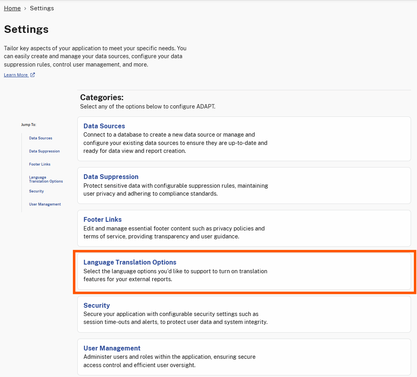Viewport: 417px width, 377px height.
Task: Jump to Data Suppression using the sidebar
Action: 44,151
